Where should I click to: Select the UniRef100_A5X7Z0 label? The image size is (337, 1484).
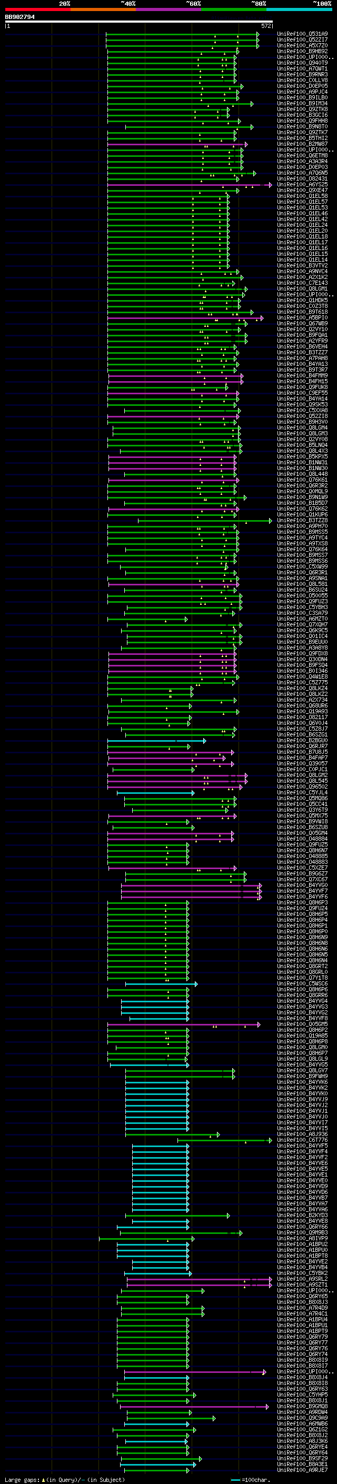click(302, 45)
